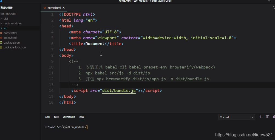Viewport: 275px width, 140px height.
Task: Click the 资源管理器 explorer header
Action: [x=7, y=8]
